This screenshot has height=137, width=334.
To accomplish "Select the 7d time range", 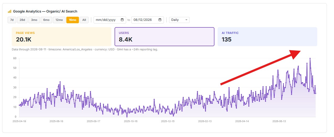I will point(12,20).
